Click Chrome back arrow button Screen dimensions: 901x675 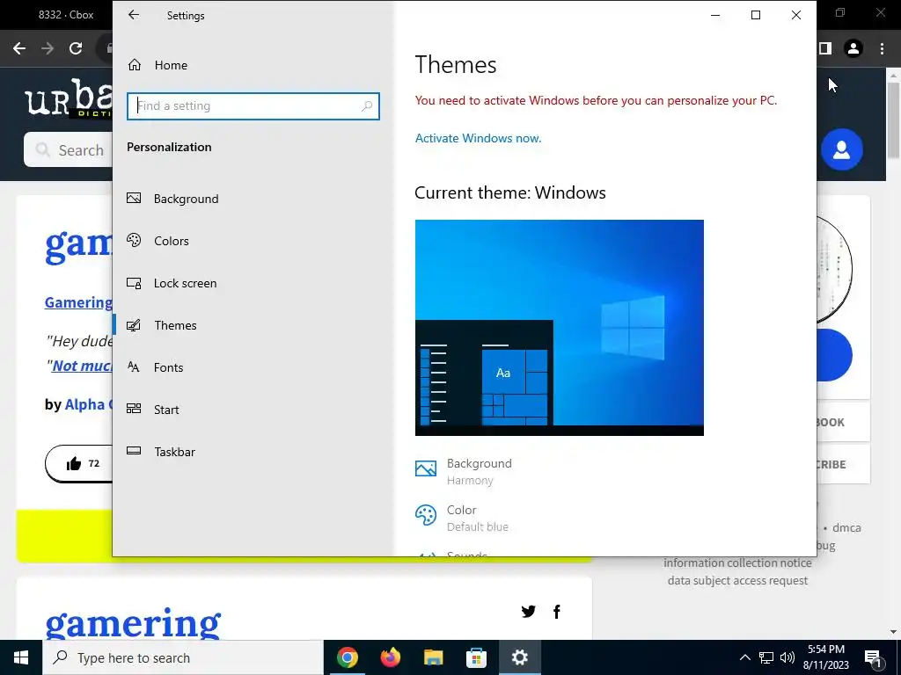(x=19, y=49)
